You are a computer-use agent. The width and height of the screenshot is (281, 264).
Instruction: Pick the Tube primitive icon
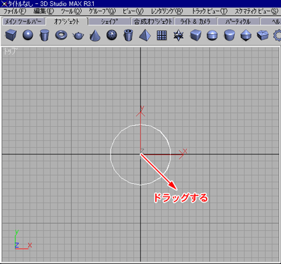pyautogui.click(x=128, y=35)
